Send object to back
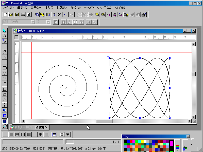 [x=103, y=14]
